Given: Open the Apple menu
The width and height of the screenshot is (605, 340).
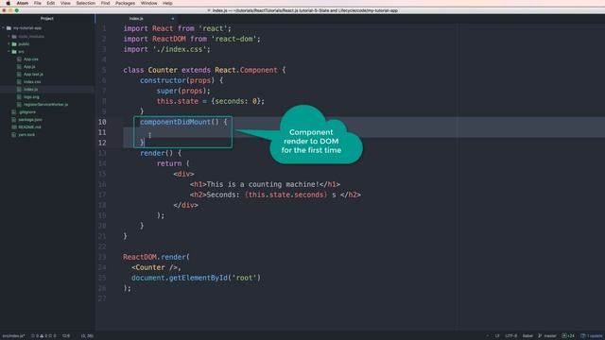Looking at the screenshot, I should click(x=9, y=3).
